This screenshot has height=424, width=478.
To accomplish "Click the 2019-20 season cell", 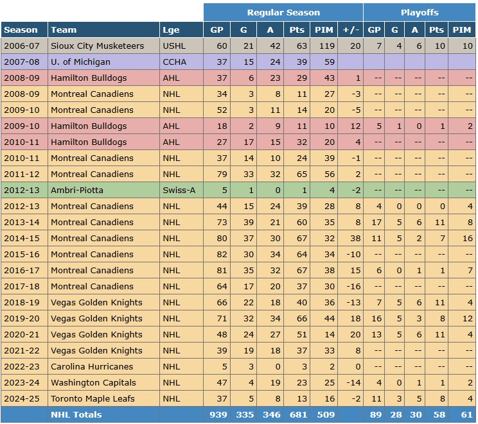I will tap(24, 318).
